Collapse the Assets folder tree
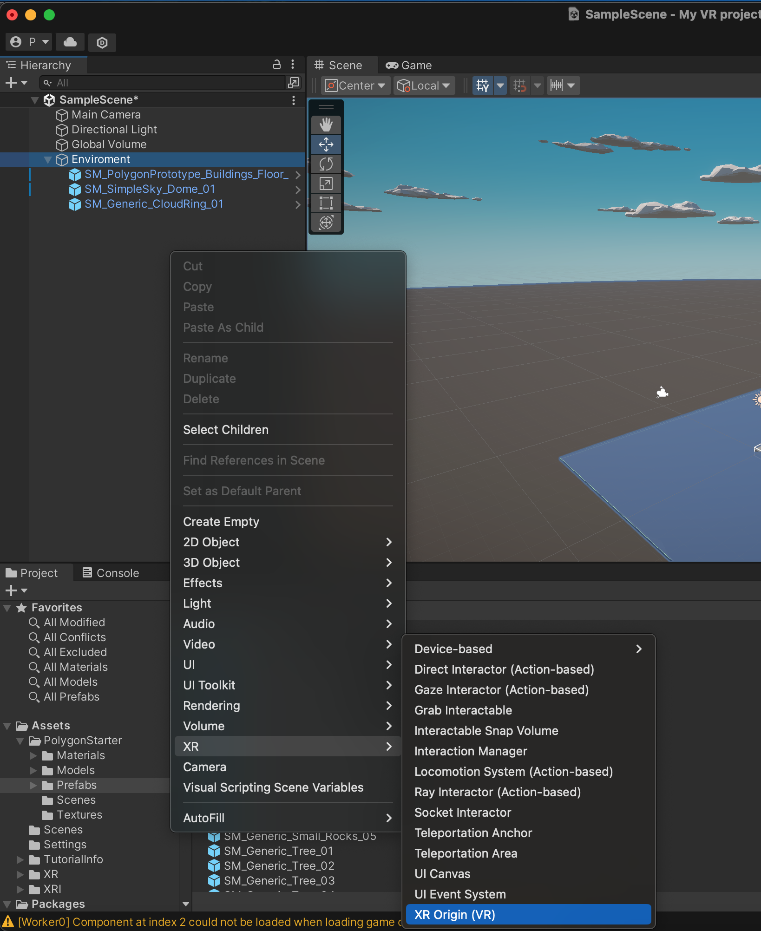The height and width of the screenshot is (931, 761). [7, 726]
